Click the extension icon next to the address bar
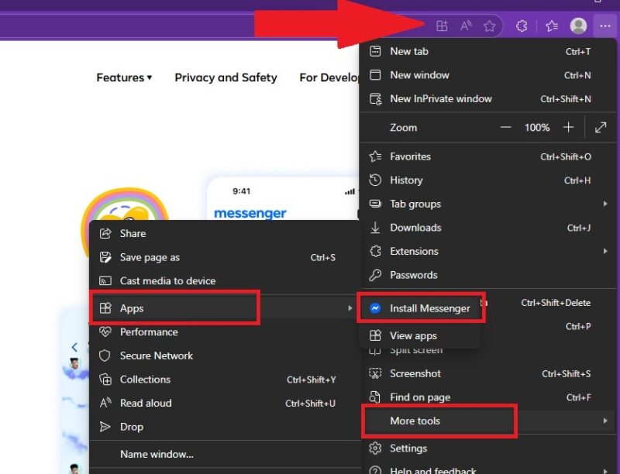Image resolution: width=620 pixels, height=474 pixels. coord(522,26)
